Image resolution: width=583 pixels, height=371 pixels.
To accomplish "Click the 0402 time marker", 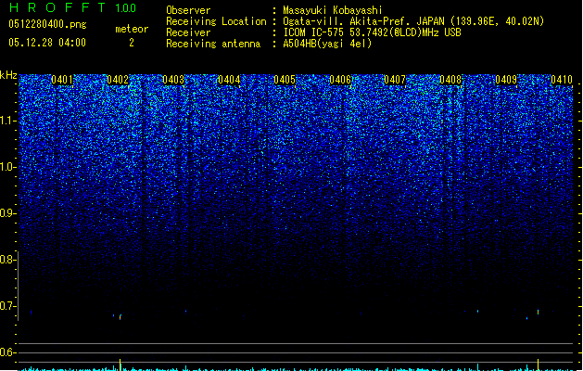I will 118,80.
